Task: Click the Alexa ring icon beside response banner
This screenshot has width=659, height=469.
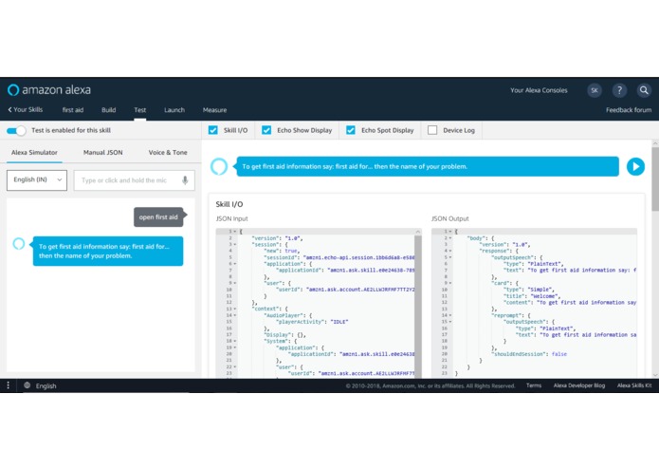Action: (x=219, y=166)
